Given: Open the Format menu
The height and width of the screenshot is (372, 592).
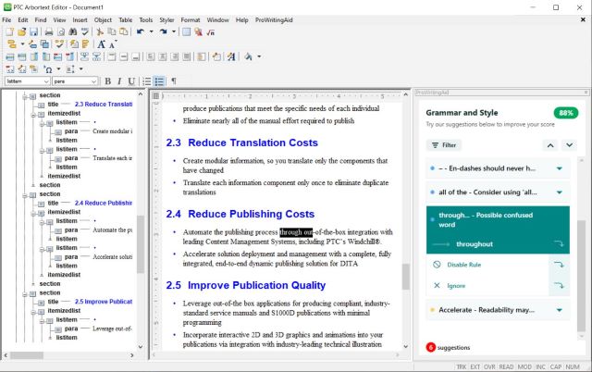Looking at the screenshot, I should point(191,20).
